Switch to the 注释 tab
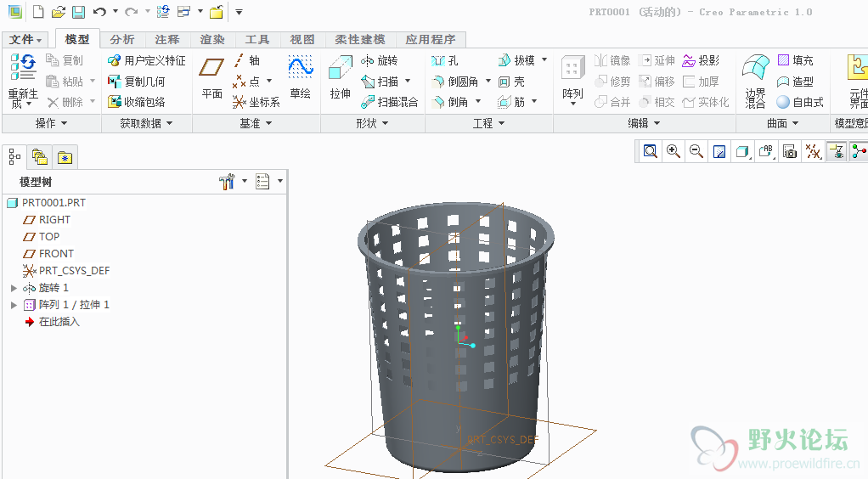 tap(167, 39)
